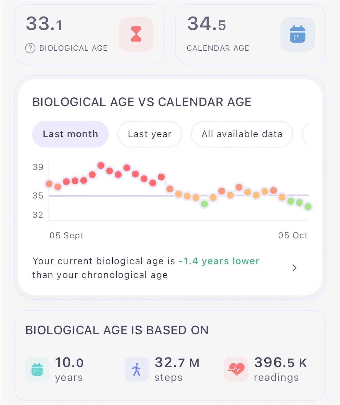The height and width of the screenshot is (405, 340).
Task: Switch to Last year view
Action: coord(150,134)
